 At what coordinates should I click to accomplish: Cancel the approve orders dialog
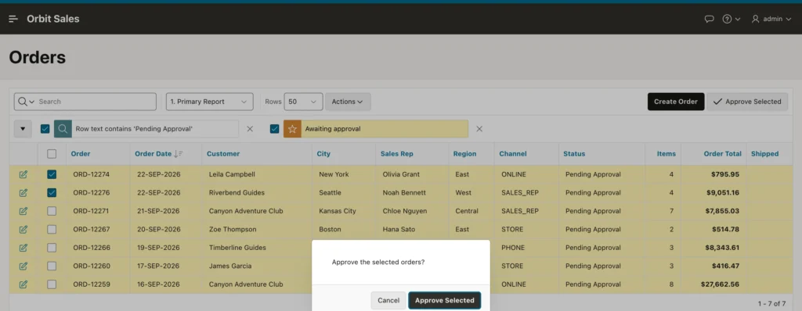pos(388,300)
